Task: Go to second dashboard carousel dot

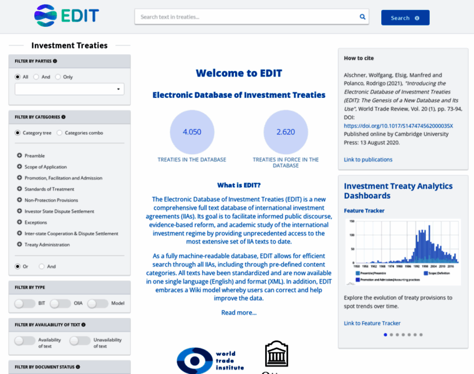Action: tap(391, 335)
